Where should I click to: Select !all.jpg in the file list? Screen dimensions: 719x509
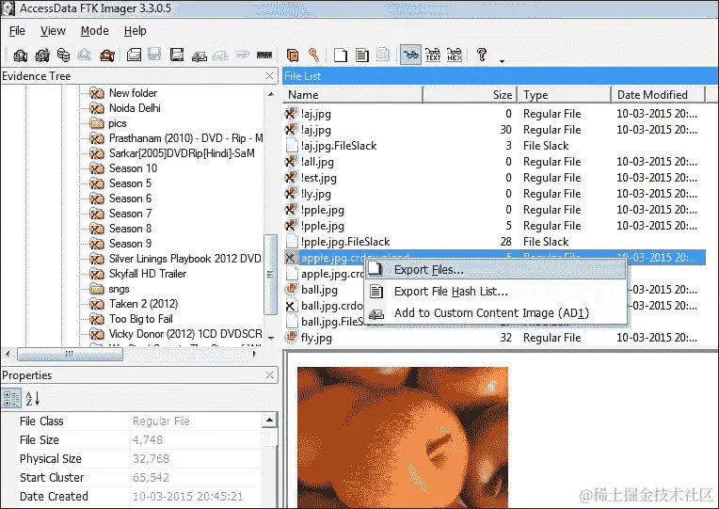317,162
